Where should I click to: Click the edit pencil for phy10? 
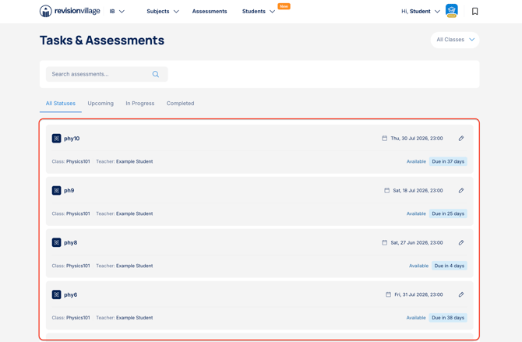pos(461,138)
